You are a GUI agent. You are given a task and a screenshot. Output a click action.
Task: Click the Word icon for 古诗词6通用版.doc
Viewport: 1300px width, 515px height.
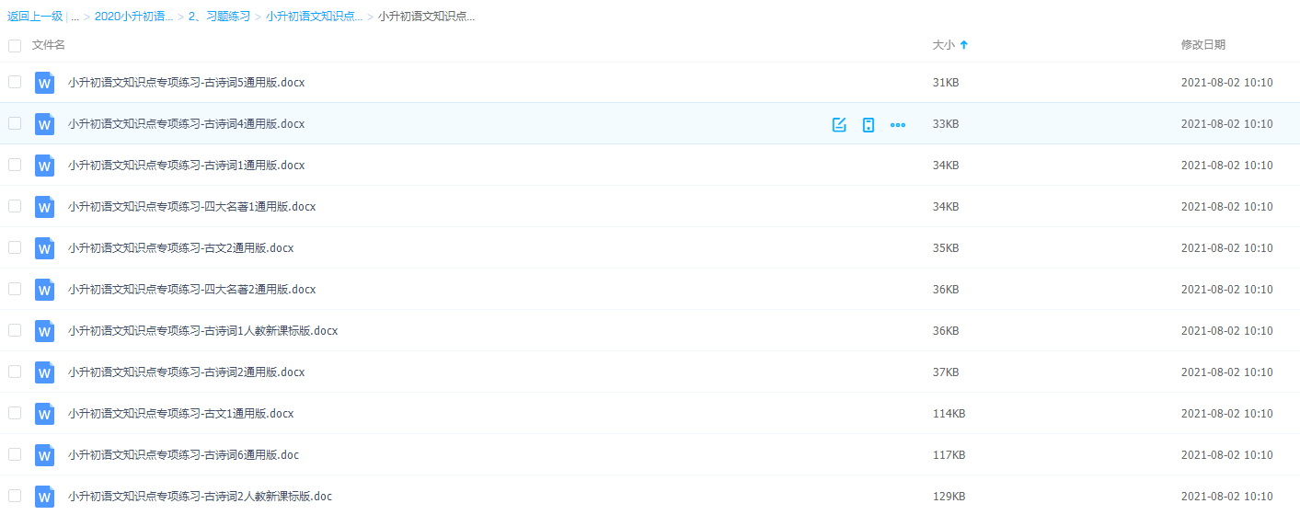(x=44, y=455)
